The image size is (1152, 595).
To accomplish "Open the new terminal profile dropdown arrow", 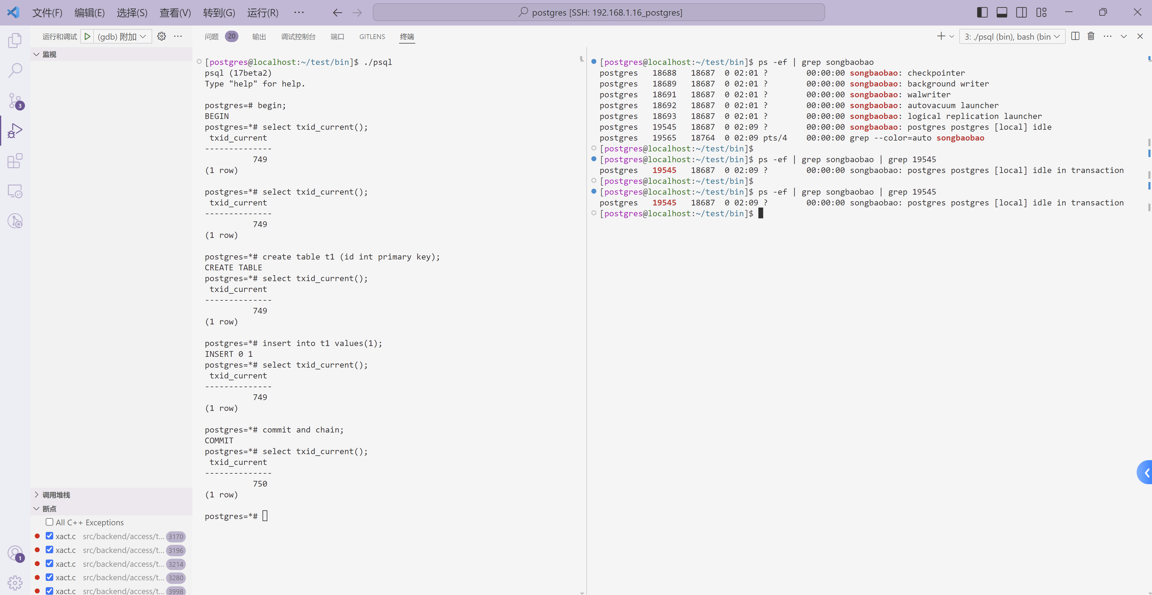I will coord(951,36).
